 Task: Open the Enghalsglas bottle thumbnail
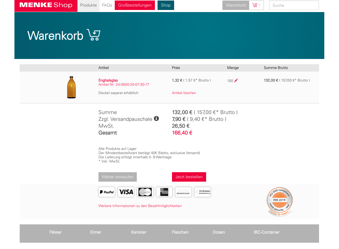pyautogui.click(x=71, y=87)
